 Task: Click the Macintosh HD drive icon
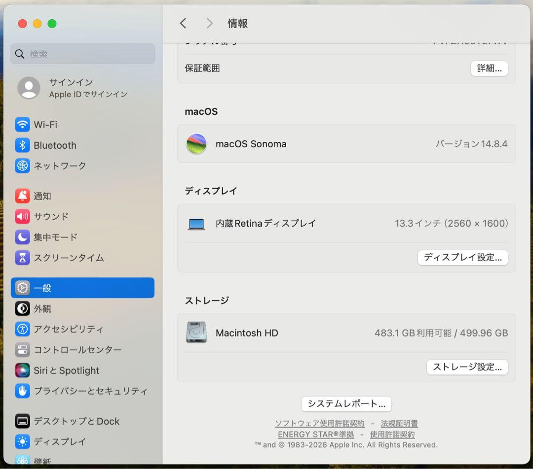coord(196,332)
